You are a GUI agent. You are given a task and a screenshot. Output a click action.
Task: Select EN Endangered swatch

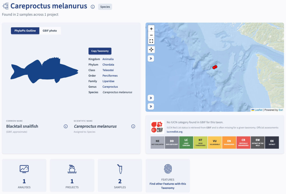click(229, 143)
